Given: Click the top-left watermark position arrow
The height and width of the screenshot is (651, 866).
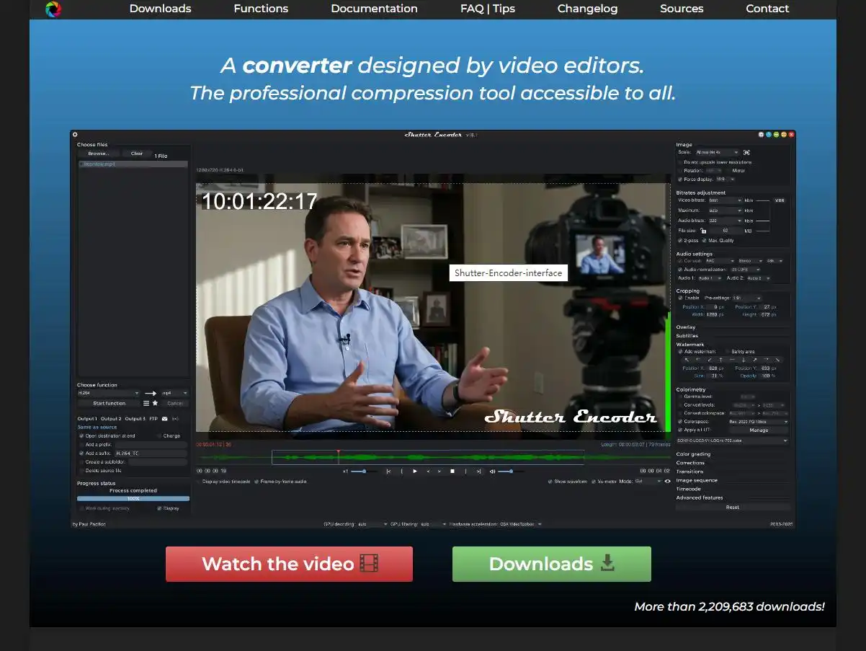Looking at the screenshot, I should click(x=687, y=360).
